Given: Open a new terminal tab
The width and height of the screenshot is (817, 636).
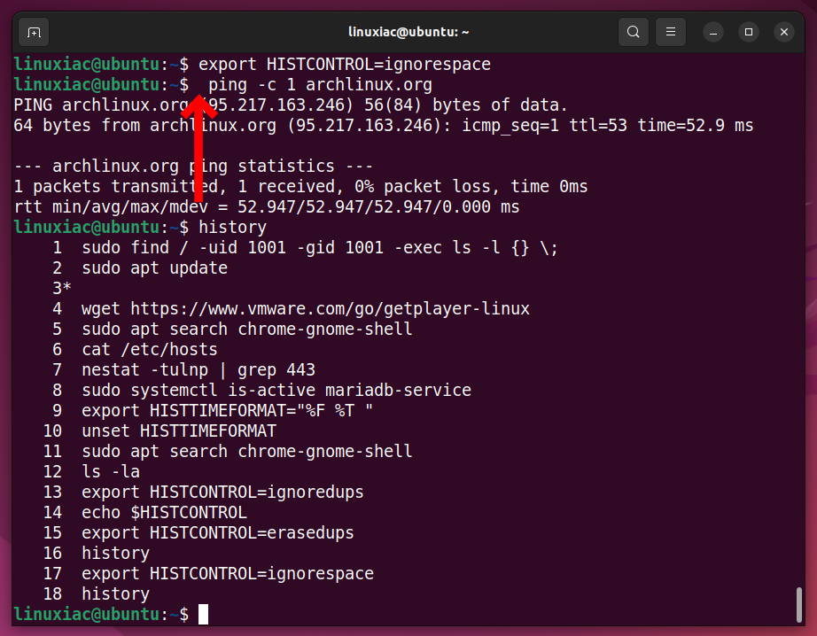Looking at the screenshot, I should click(x=34, y=32).
